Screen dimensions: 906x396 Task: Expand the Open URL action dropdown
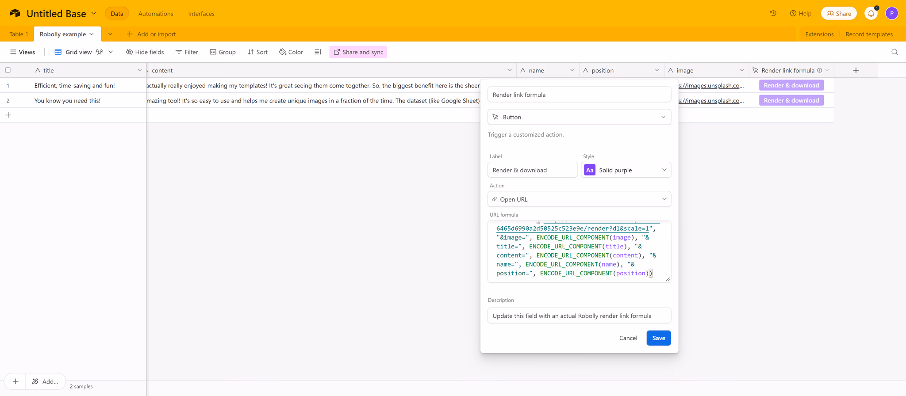[579, 199]
